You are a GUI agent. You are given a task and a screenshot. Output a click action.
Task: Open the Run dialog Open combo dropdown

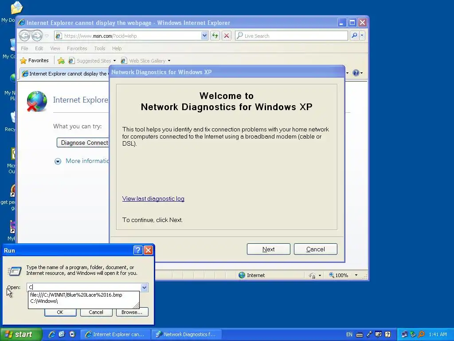(144, 287)
